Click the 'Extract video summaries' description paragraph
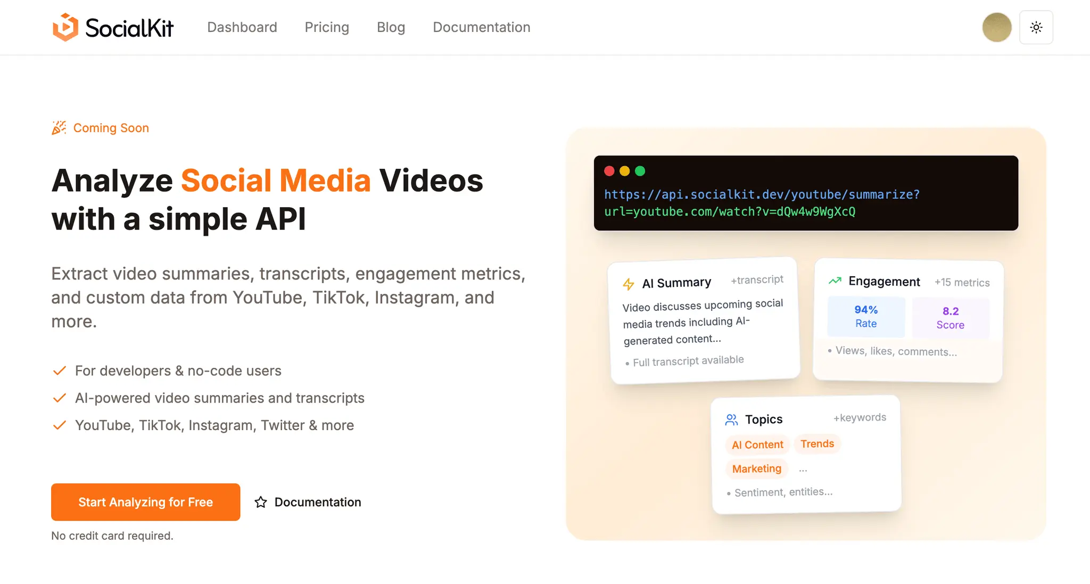Image resolution: width=1090 pixels, height=584 pixels. (x=288, y=298)
